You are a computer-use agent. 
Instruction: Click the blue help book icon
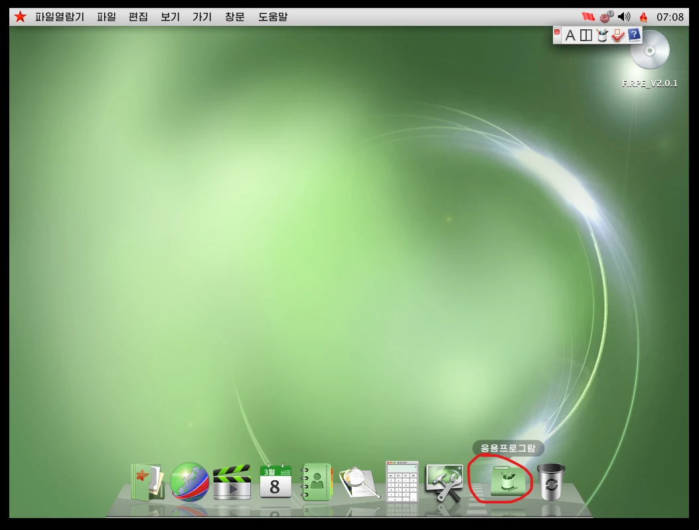coord(634,35)
